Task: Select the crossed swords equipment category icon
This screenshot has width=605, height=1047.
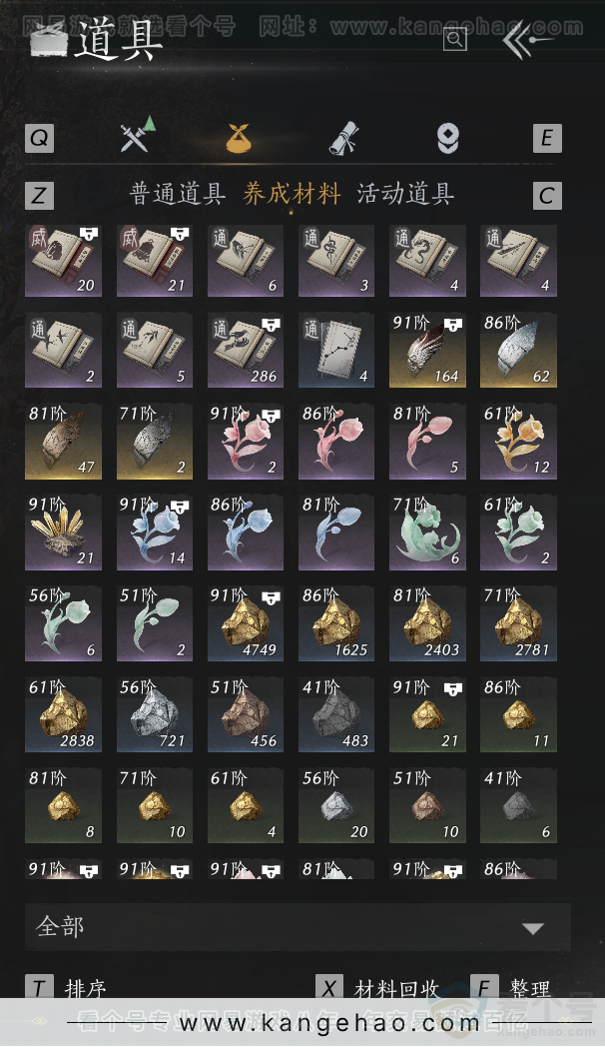Action: [x=137, y=134]
